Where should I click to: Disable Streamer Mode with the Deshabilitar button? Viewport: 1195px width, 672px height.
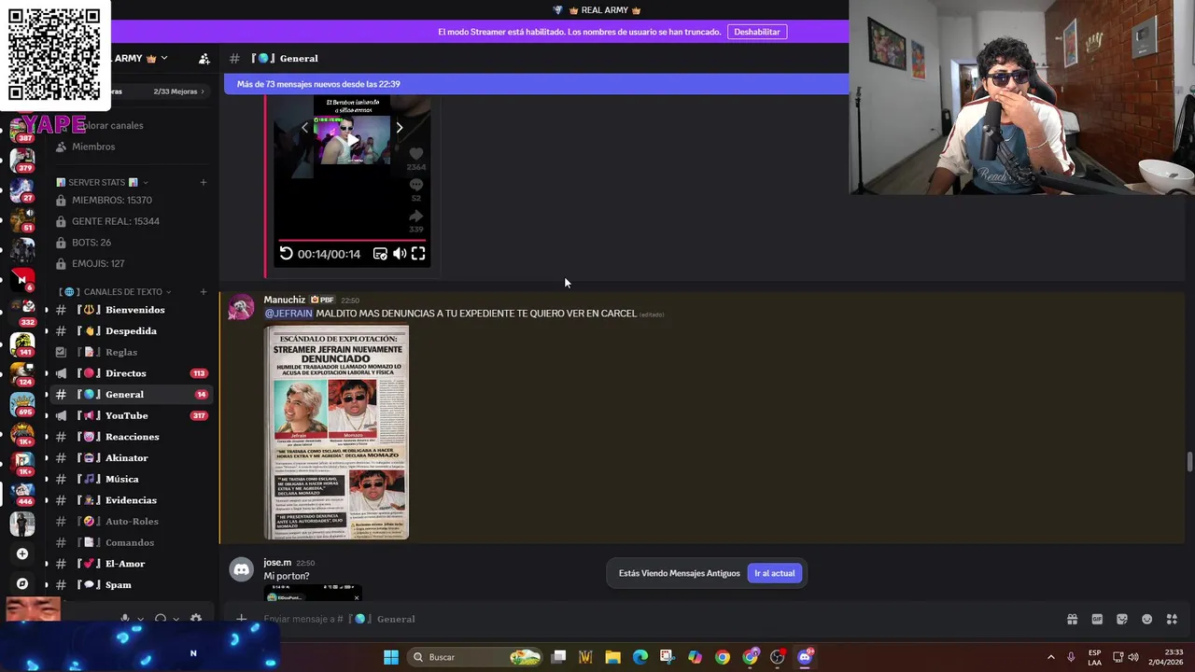pyautogui.click(x=756, y=32)
